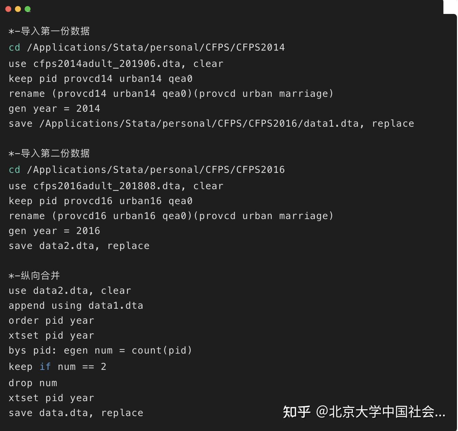Viewport: 458px width, 431px height.
Task: Click the 'order pid year' line
Action: 52,321
